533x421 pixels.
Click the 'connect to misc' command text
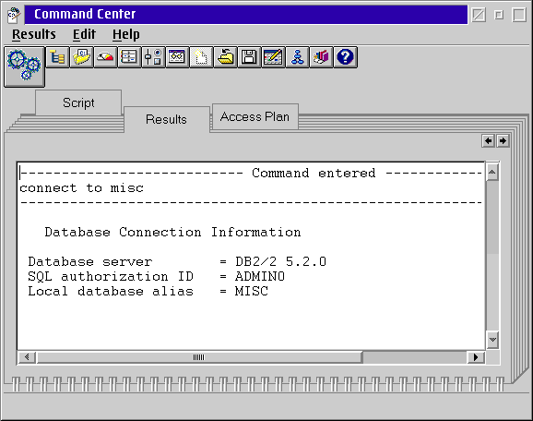coord(81,187)
